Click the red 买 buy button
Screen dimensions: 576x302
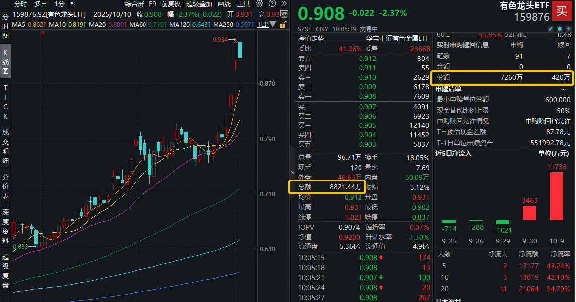[562, 10]
